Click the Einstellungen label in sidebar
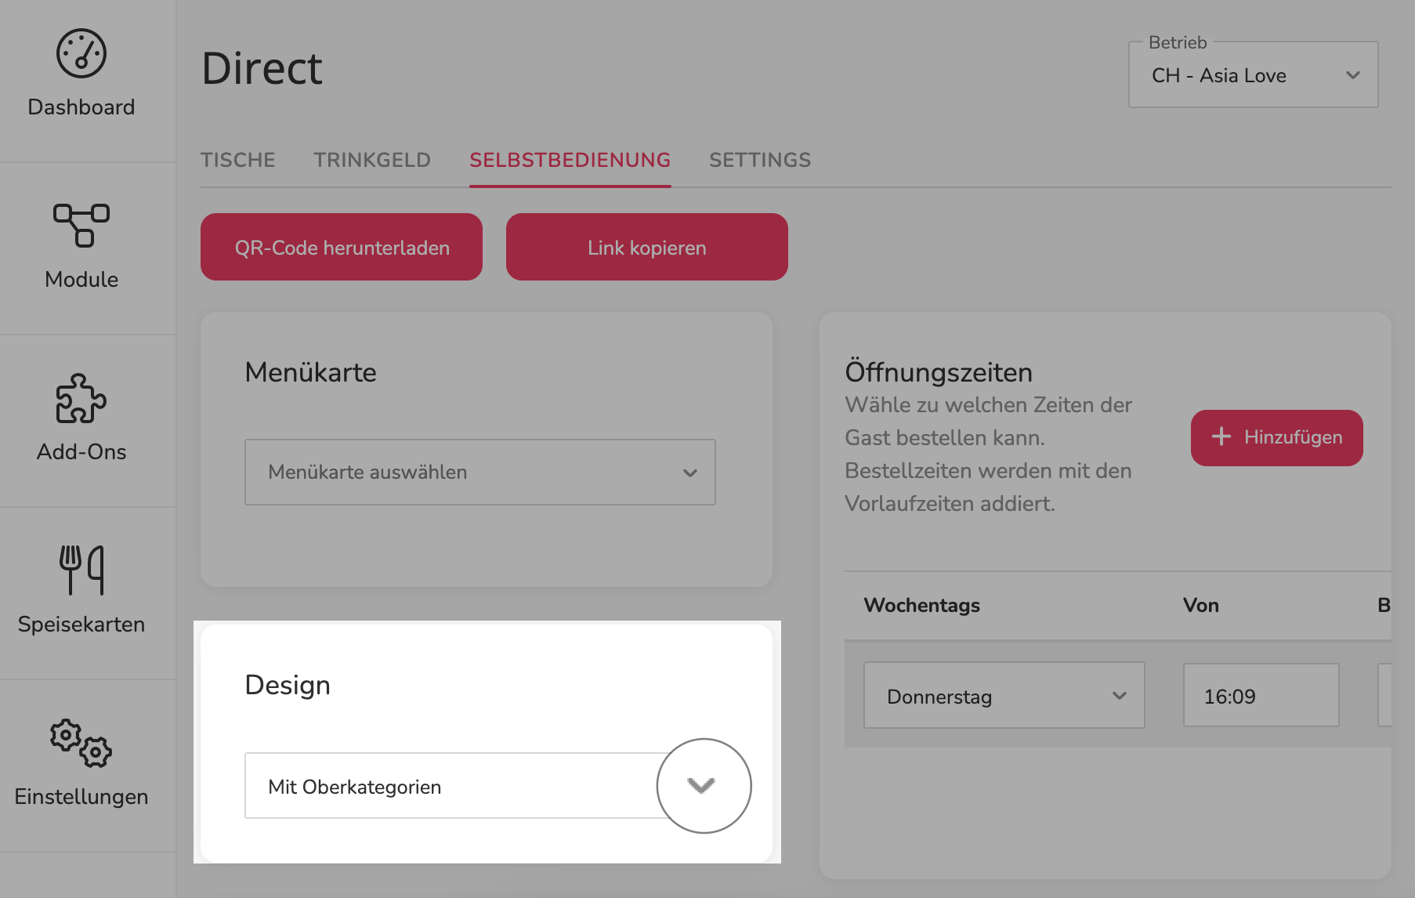 pyautogui.click(x=81, y=797)
